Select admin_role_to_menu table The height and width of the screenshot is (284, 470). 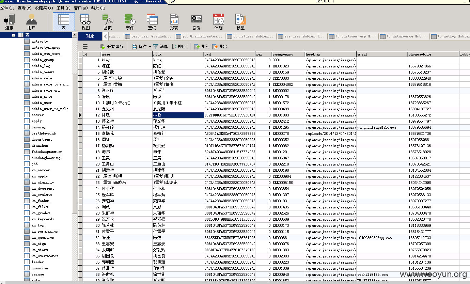click(x=50, y=84)
